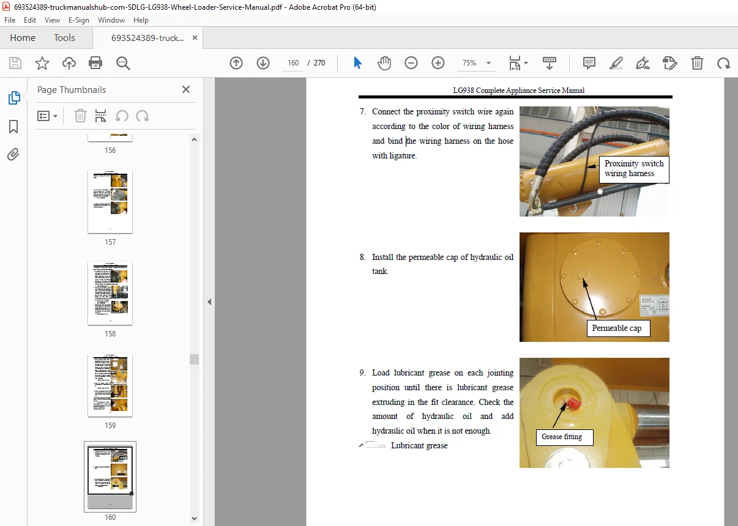This screenshot has width=738, height=526.
Task: Select the page 157 thumbnail
Action: (x=110, y=202)
